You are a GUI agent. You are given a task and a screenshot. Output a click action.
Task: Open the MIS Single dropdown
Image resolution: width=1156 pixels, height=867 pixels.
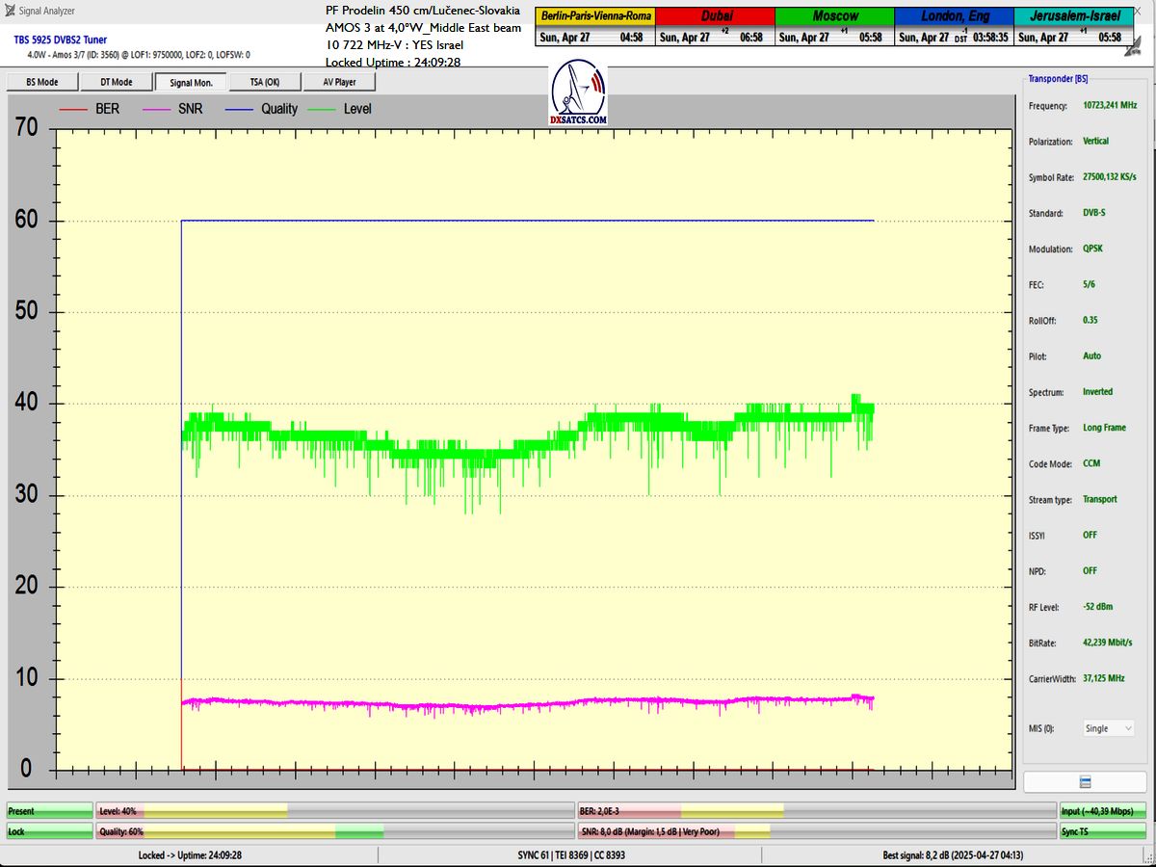pyautogui.click(x=1108, y=728)
